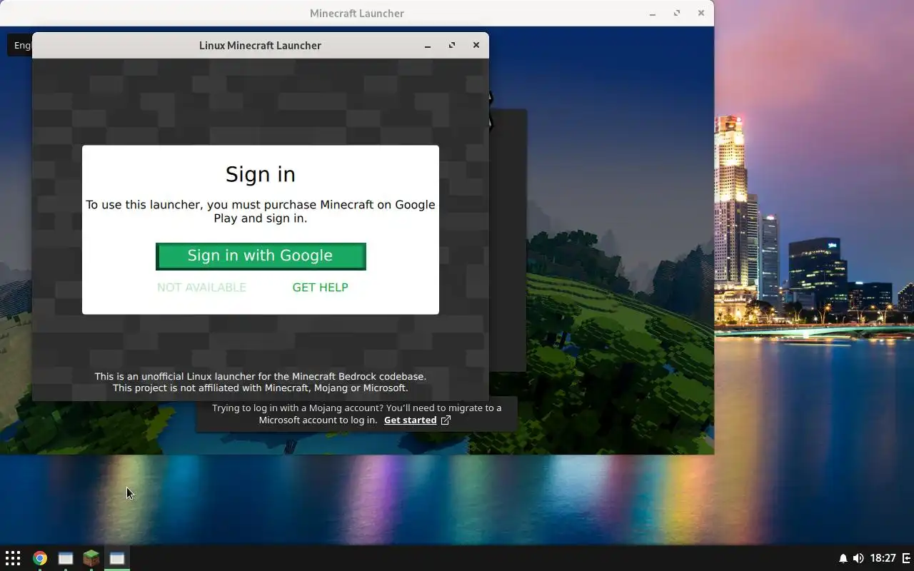The width and height of the screenshot is (914, 571).
Task: Select the active window icon in taskbar
Action: click(117, 558)
